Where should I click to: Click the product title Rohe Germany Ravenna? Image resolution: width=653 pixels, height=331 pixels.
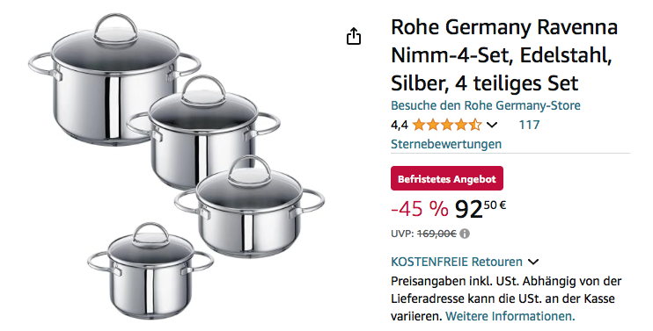coord(504,55)
